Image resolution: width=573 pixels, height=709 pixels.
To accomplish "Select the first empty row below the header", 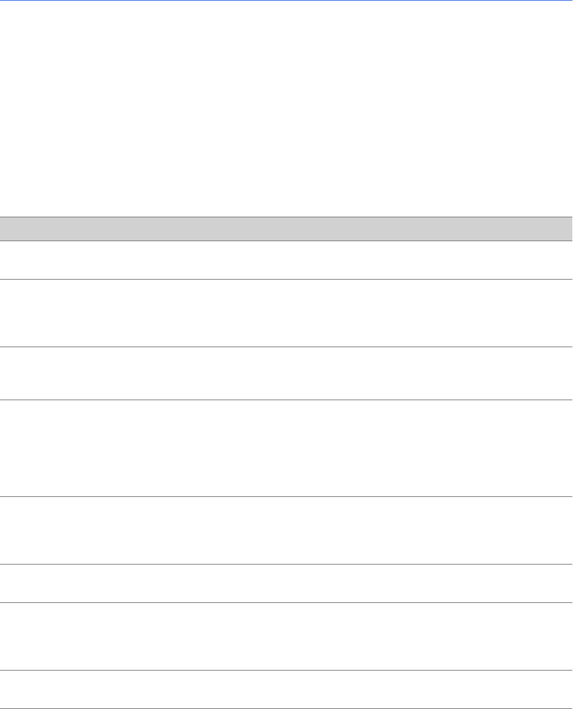I will pyautogui.click(x=286, y=260).
